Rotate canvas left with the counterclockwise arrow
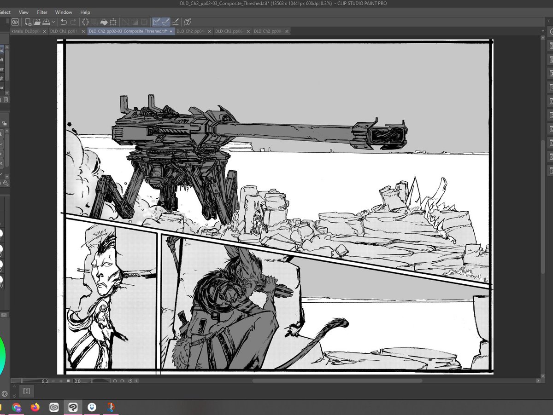The width and height of the screenshot is (553, 415). 115,381
